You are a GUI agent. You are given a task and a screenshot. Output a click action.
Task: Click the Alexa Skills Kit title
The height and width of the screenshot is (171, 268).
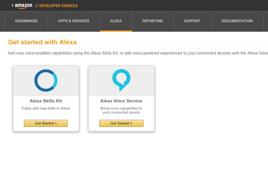[46, 101]
